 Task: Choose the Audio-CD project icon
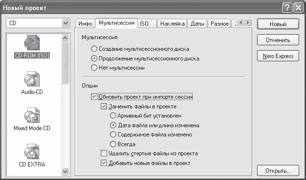point(32,79)
